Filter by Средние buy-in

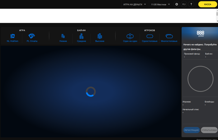coord(82,38)
